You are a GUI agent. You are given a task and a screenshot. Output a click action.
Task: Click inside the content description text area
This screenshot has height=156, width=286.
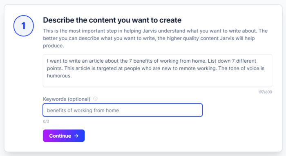[x=157, y=70]
